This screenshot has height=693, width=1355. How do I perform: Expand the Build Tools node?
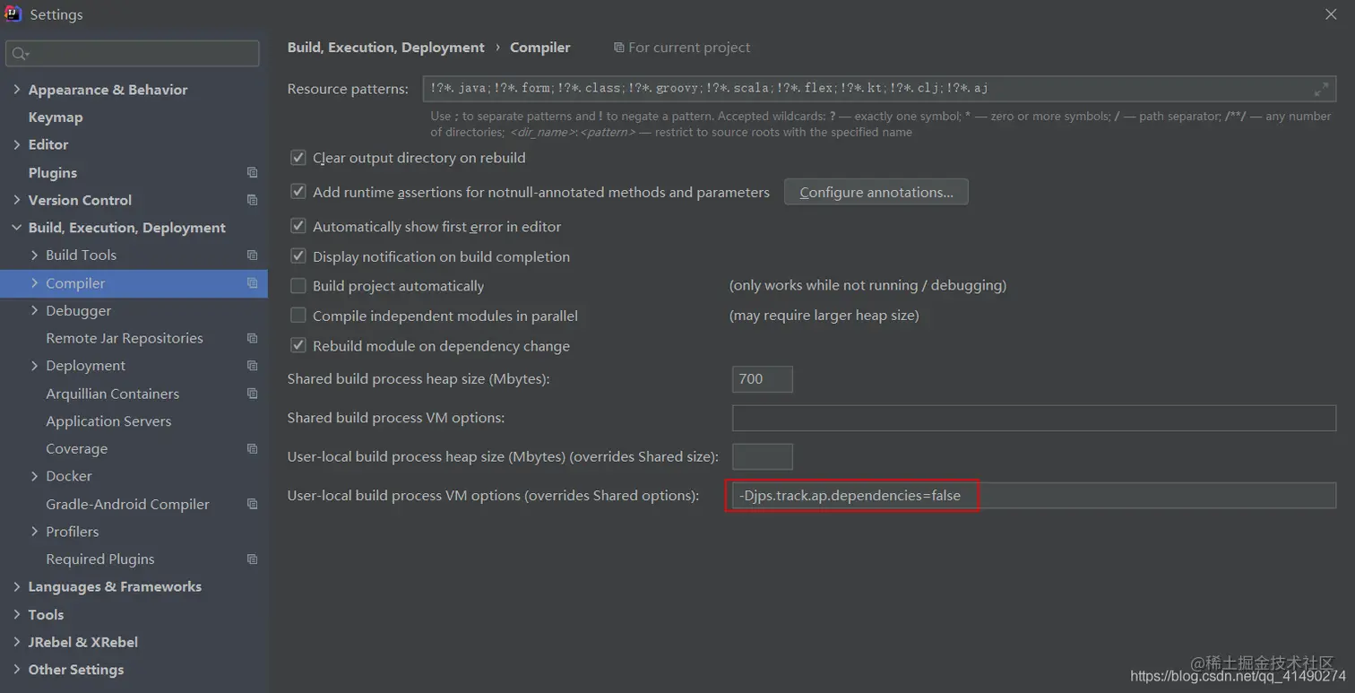(x=35, y=256)
